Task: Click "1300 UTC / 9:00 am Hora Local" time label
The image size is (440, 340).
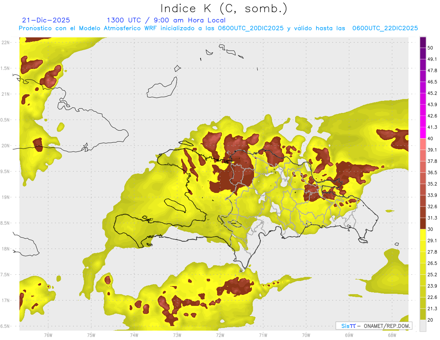Action: point(166,20)
